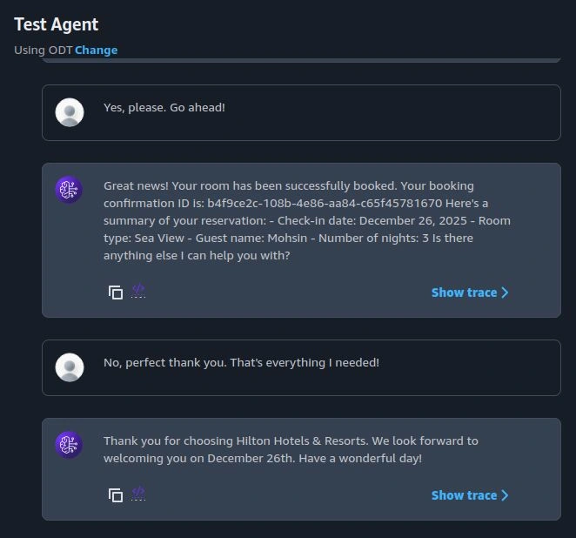Viewport: 576px width, 538px height.
Task: Copy the booking confirmation response
Action: 116,293
